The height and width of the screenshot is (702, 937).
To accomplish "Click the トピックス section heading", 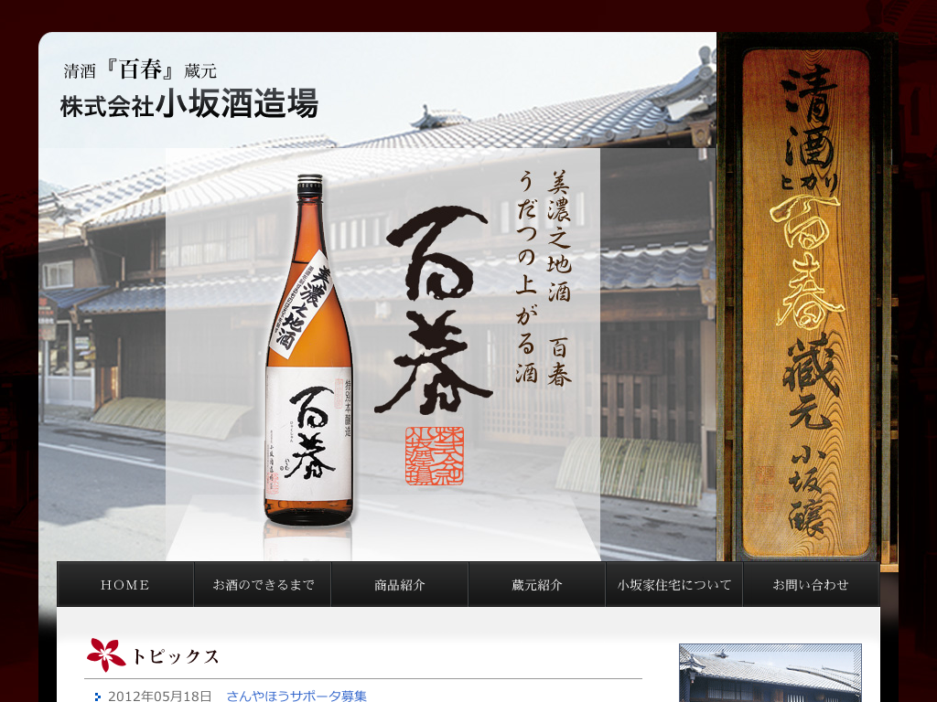I will pyautogui.click(x=175, y=656).
